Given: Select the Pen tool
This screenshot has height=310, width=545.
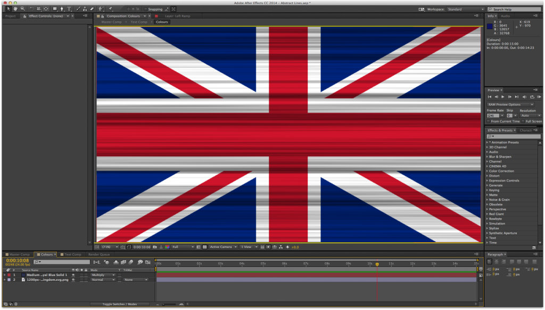Looking at the screenshot, I should (63, 9).
